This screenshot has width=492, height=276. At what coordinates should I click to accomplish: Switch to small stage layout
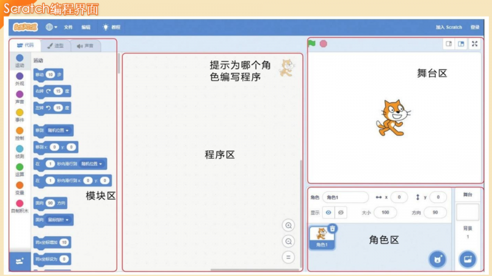pos(449,44)
